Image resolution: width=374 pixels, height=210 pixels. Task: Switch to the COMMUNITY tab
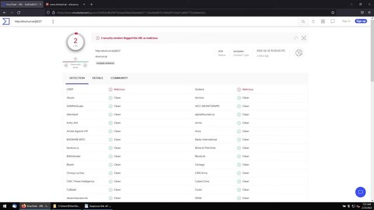point(119,78)
